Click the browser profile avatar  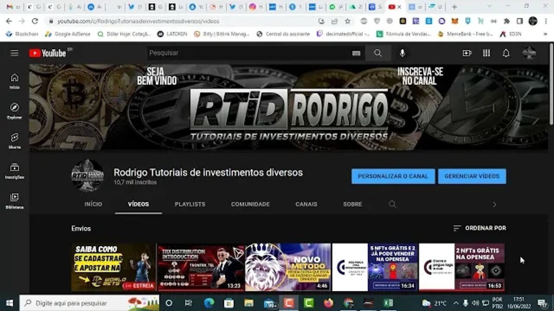[x=533, y=21]
